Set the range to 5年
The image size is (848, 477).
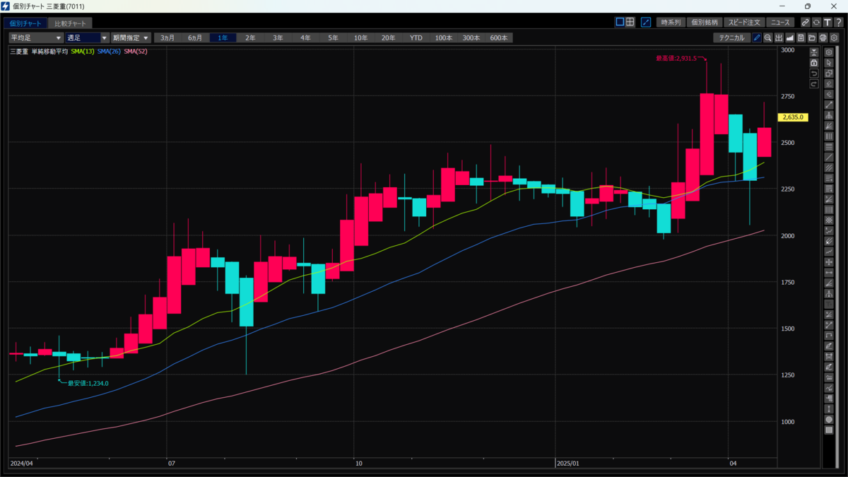333,37
